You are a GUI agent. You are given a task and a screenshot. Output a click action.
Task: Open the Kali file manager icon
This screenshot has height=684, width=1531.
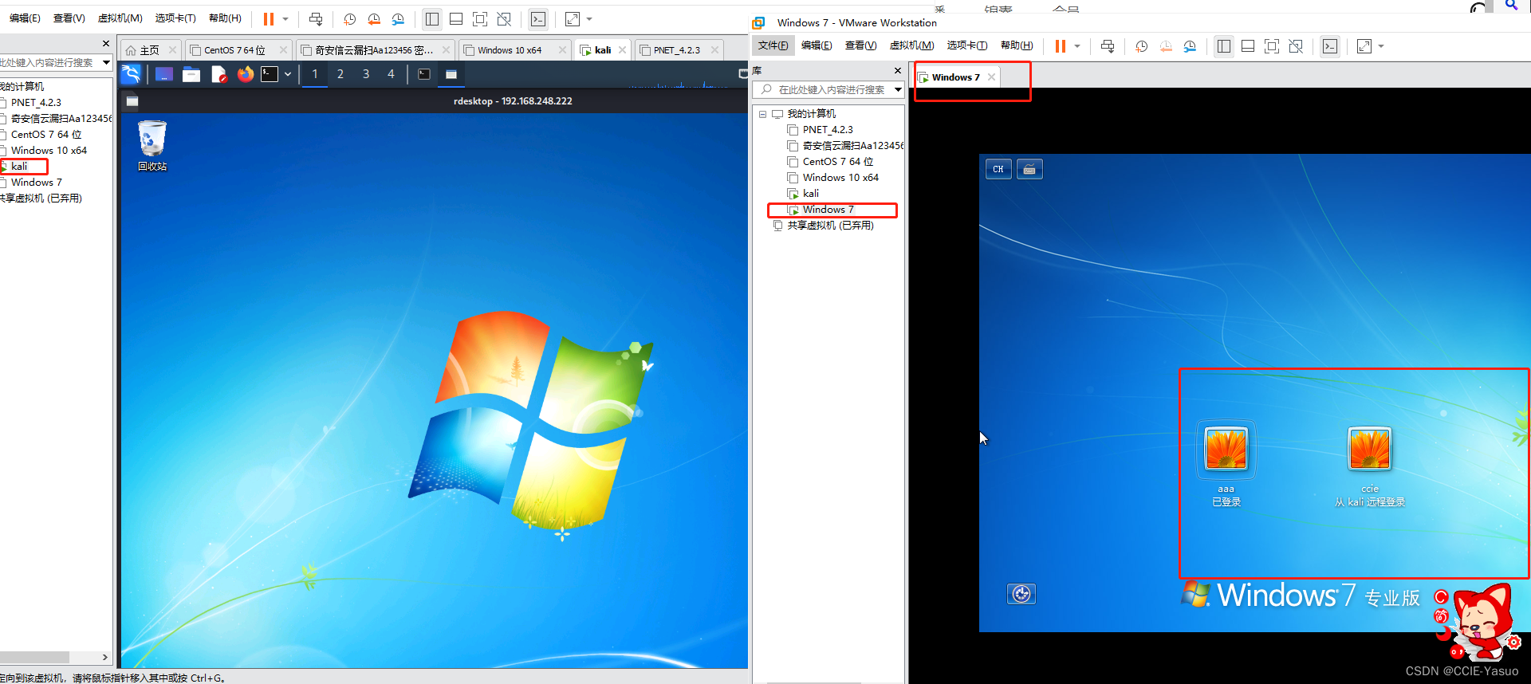(x=191, y=74)
